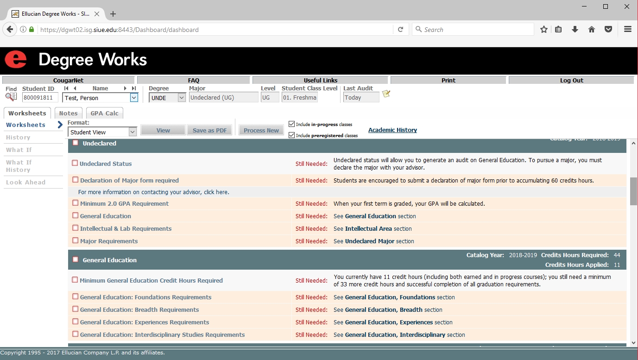Click the Undeclared Status requirement checkbox
The width and height of the screenshot is (638, 360).
(75, 163)
